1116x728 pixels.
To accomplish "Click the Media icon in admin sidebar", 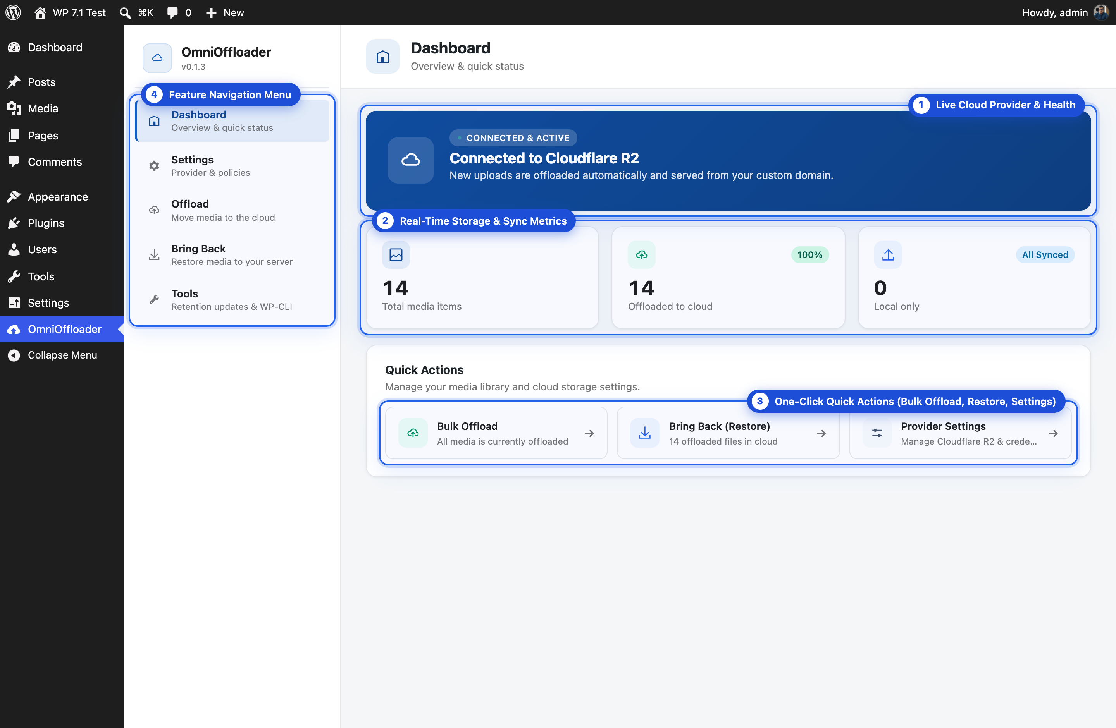I will (x=14, y=109).
